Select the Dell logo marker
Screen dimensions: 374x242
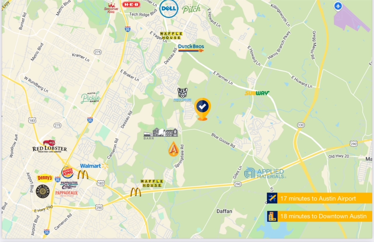[169, 8]
